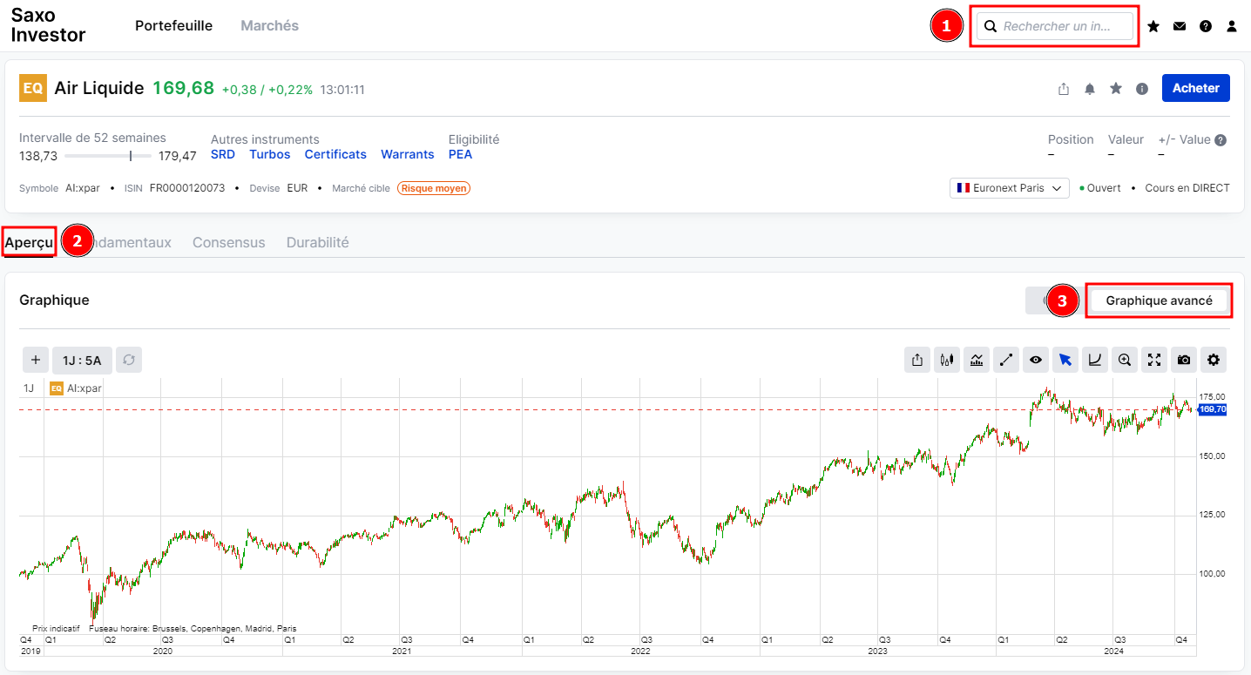Click the 52-week high 179,47
1251x675 pixels.
point(178,156)
